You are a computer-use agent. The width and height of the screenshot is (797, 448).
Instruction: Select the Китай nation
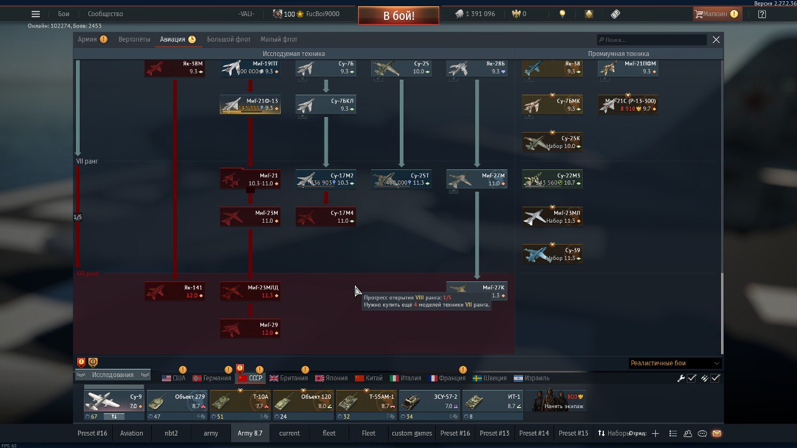369,378
